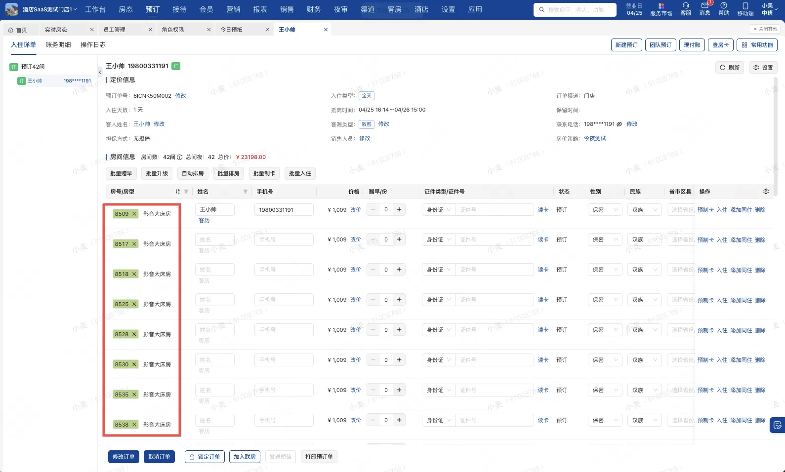
Task: Click the vertical scrollbar beside pricing info
Action: point(776,136)
